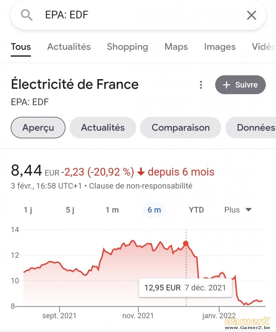Select the Comparaison chip
The image size is (276, 332).
[181, 128]
